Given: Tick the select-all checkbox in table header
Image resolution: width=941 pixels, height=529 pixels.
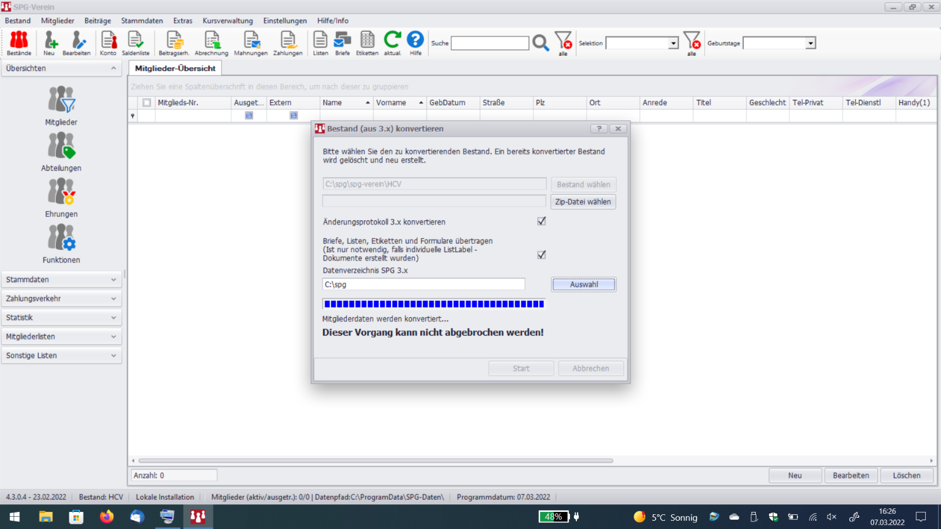Looking at the screenshot, I should pyautogui.click(x=146, y=102).
